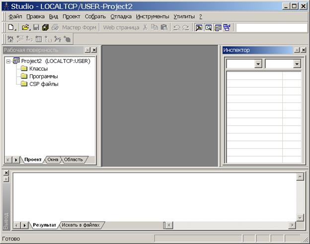Screen dimensions: 310x244
Task: Select the CSP файлы tree item
Action: [x=44, y=84]
